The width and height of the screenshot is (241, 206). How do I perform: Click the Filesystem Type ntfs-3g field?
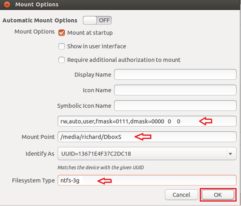coord(147,180)
